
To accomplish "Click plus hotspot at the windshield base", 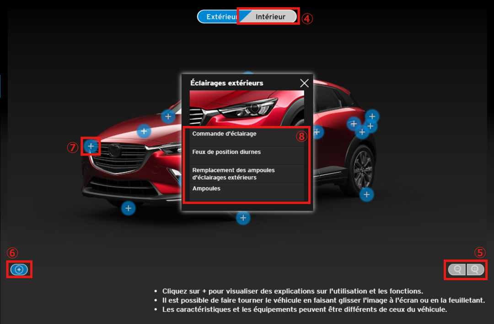I will pyautogui.click(x=168, y=117).
